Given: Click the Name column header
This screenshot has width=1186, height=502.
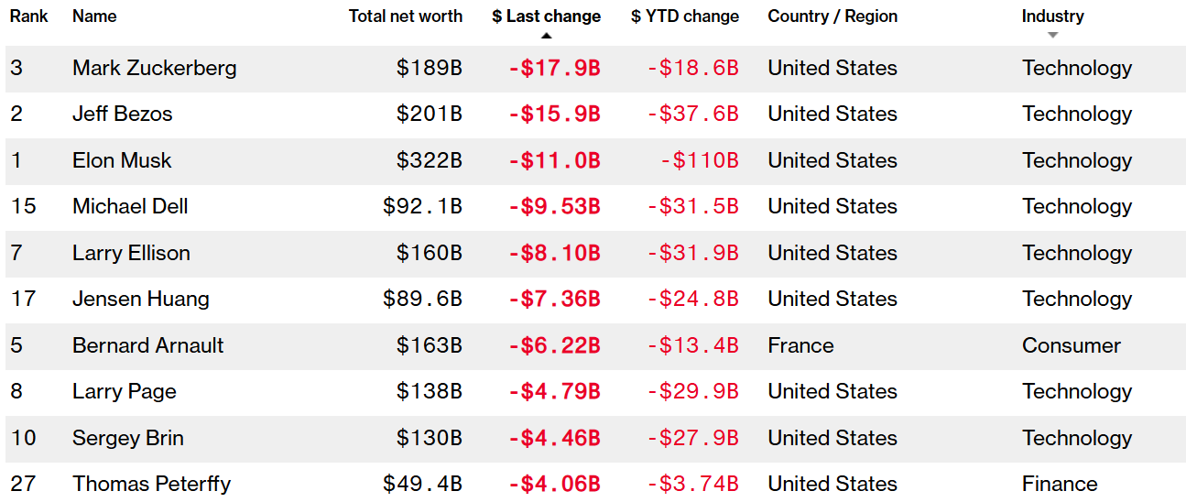Looking at the screenshot, I should coord(94,16).
